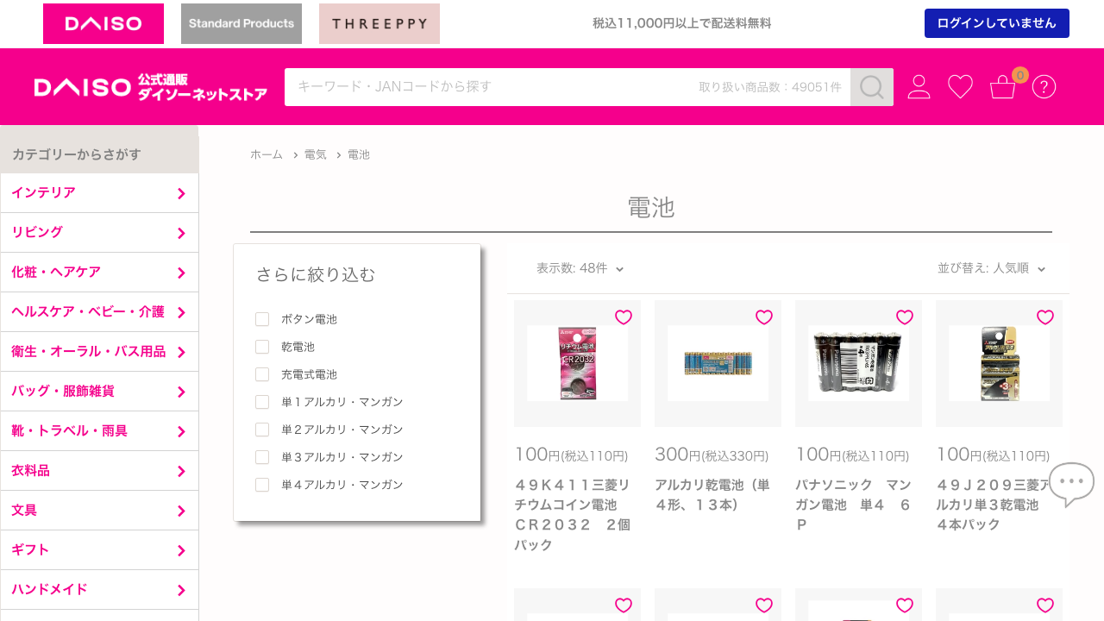Screen dimensions: 1104x621
Task: Favorite the CR2032 coin battery product
Action: [x=624, y=317]
